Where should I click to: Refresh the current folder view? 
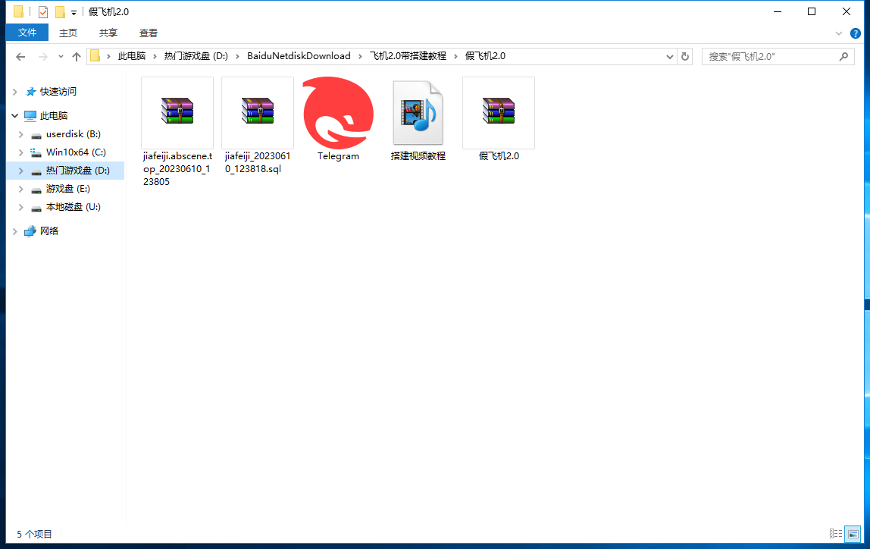[685, 56]
